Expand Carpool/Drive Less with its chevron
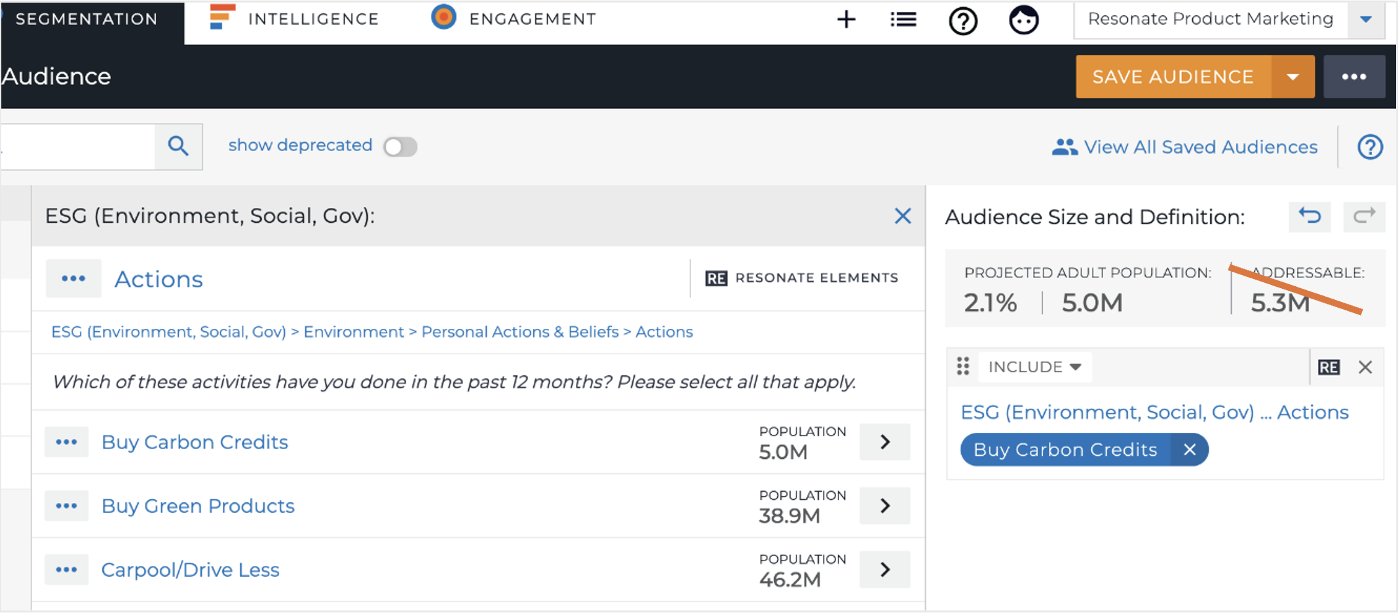Image resolution: width=1398 pixels, height=613 pixels. click(x=885, y=570)
